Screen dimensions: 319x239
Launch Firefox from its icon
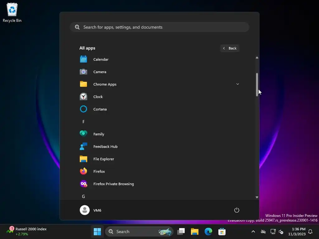(83, 171)
